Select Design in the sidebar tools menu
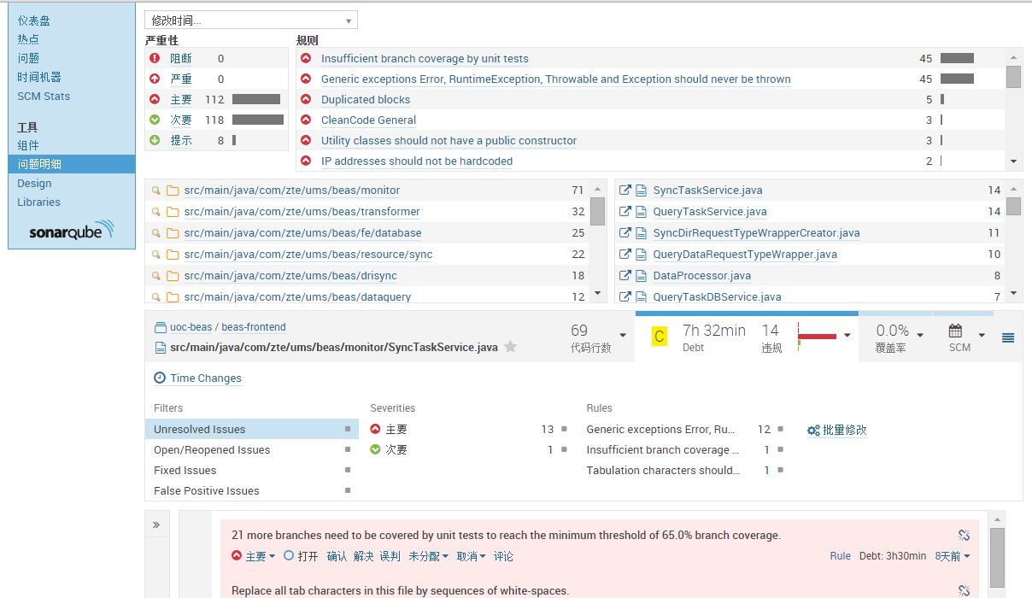 click(34, 183)
